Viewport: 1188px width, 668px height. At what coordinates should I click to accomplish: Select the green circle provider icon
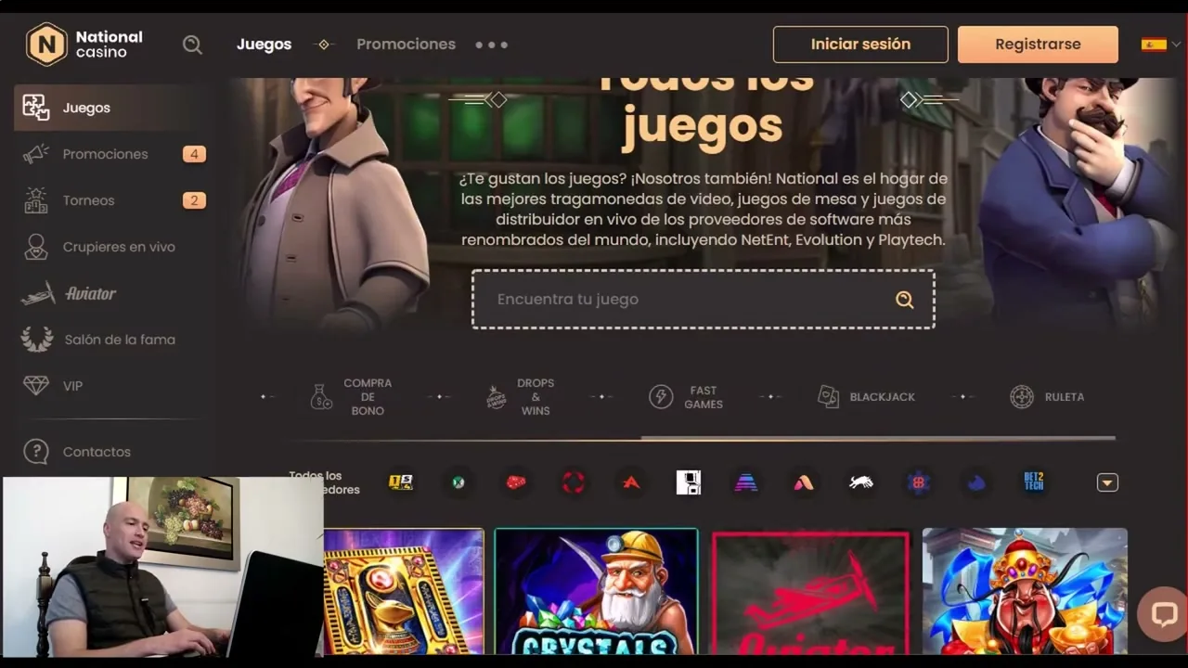click(458, 482)
